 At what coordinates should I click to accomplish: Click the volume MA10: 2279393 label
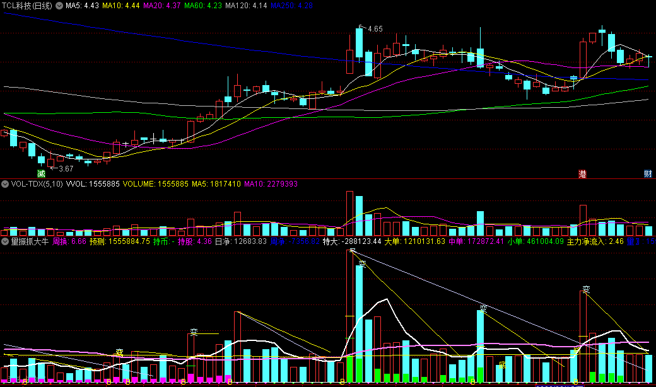pos(271,184)
